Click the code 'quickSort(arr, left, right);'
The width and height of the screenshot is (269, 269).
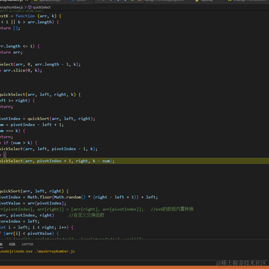click(61, 119)
